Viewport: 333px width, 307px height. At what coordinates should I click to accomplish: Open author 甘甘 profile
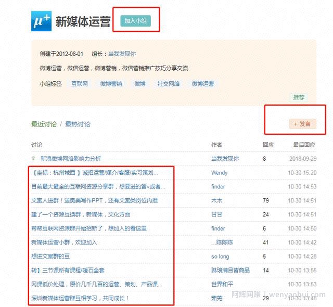pyautogui.click(x=217, y=215)
